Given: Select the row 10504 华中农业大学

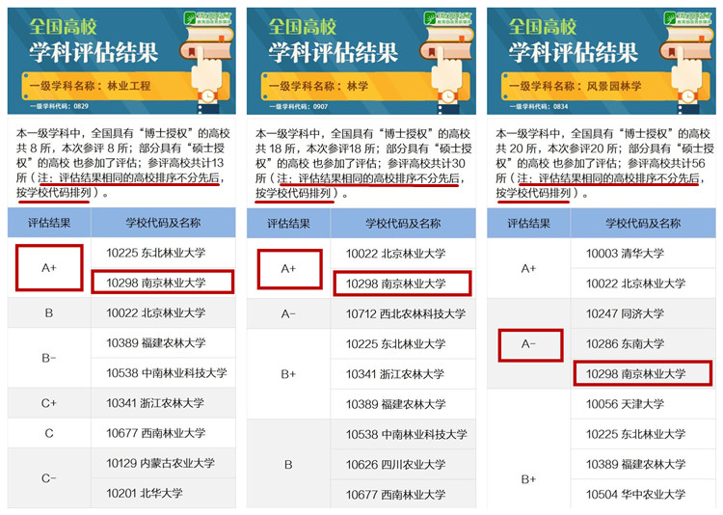Looking at the screenshot, I should pyautogui.click(x=636, y=494).
